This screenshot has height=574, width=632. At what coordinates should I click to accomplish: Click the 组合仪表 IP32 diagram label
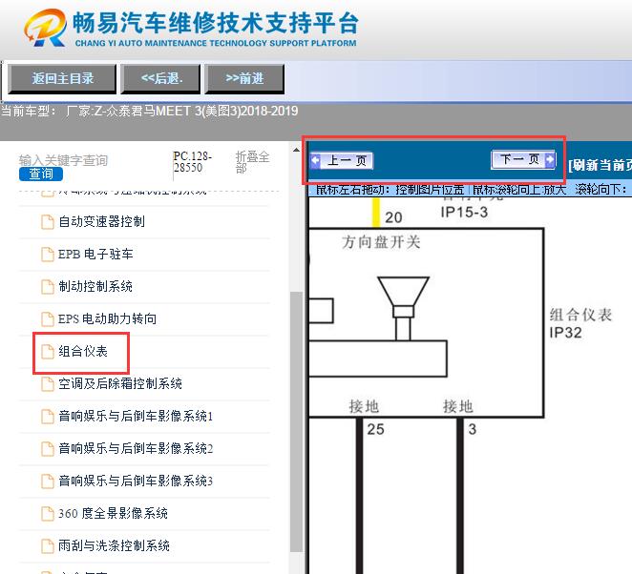[x=580, y=323]
